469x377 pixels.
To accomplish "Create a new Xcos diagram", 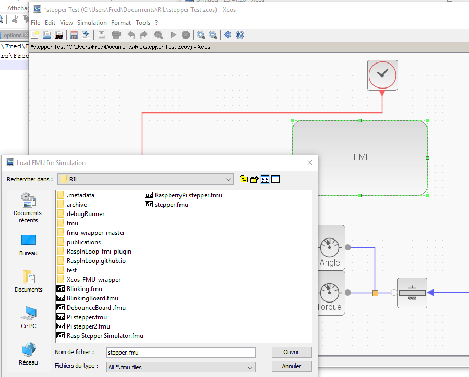I will pyautogui.click(x=35, y=35).
